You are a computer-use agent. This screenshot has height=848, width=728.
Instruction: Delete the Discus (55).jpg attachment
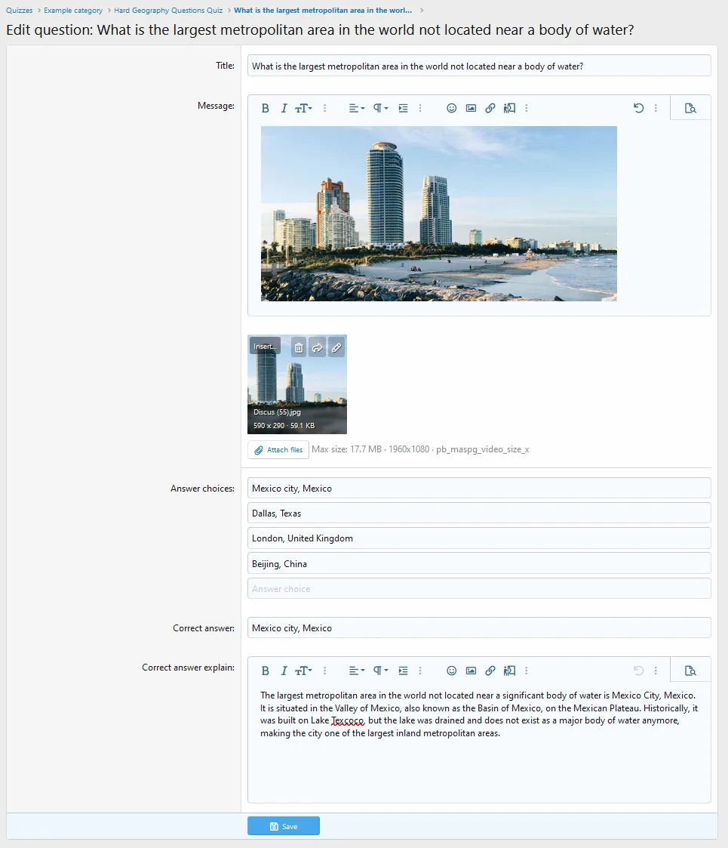[299, 347]
